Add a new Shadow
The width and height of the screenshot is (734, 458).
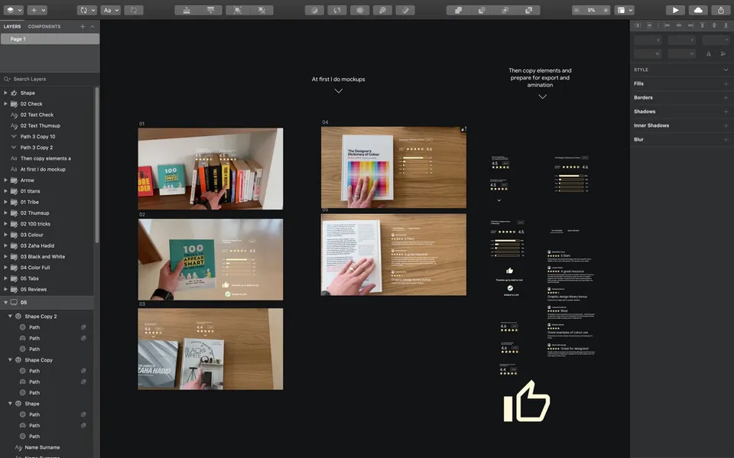coord(726,112)
